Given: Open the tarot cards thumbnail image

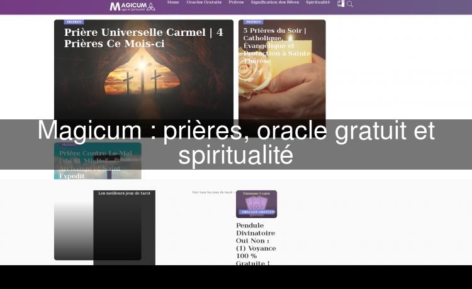Looking at the screenshot, I should click(257, 204).
